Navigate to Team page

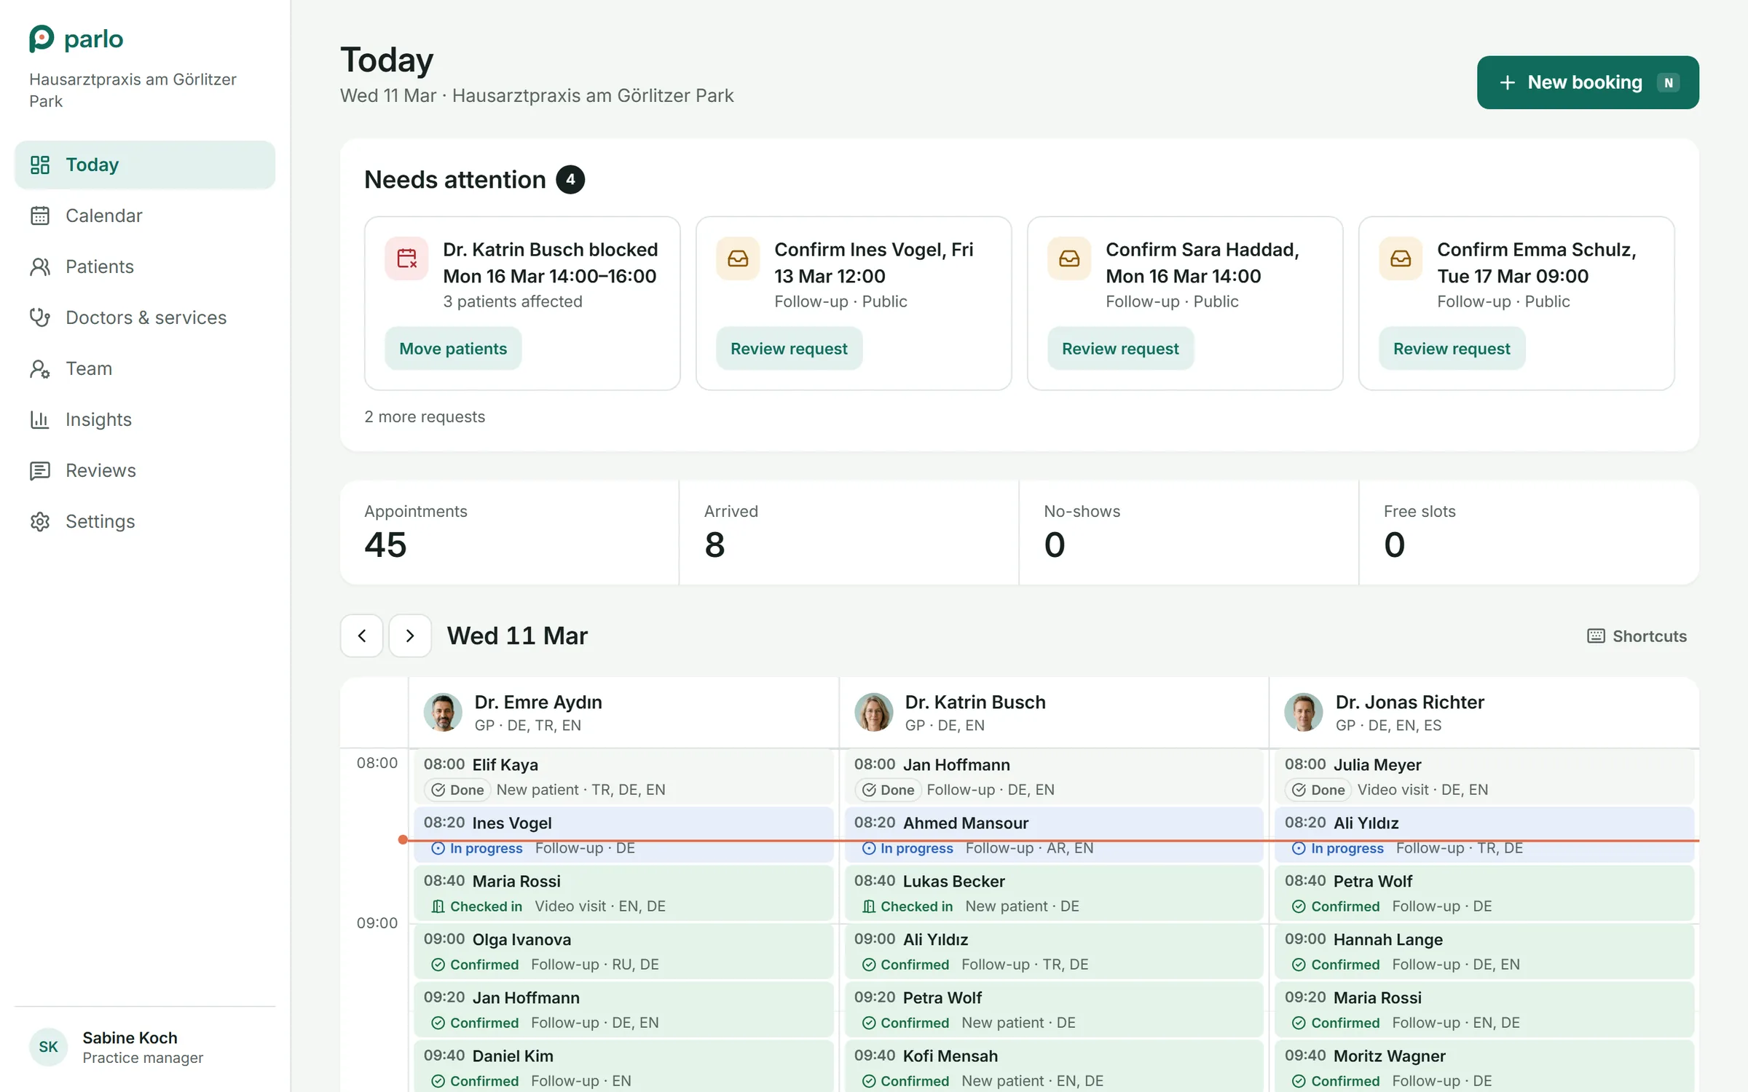(x=145, y=368)
